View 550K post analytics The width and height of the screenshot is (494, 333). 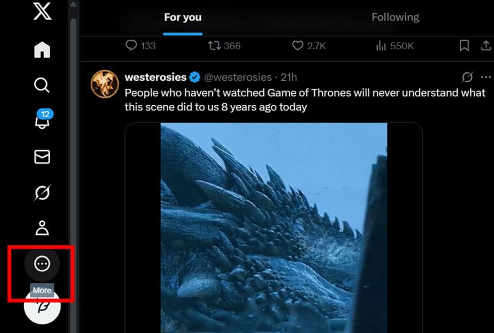pos(381,46)
